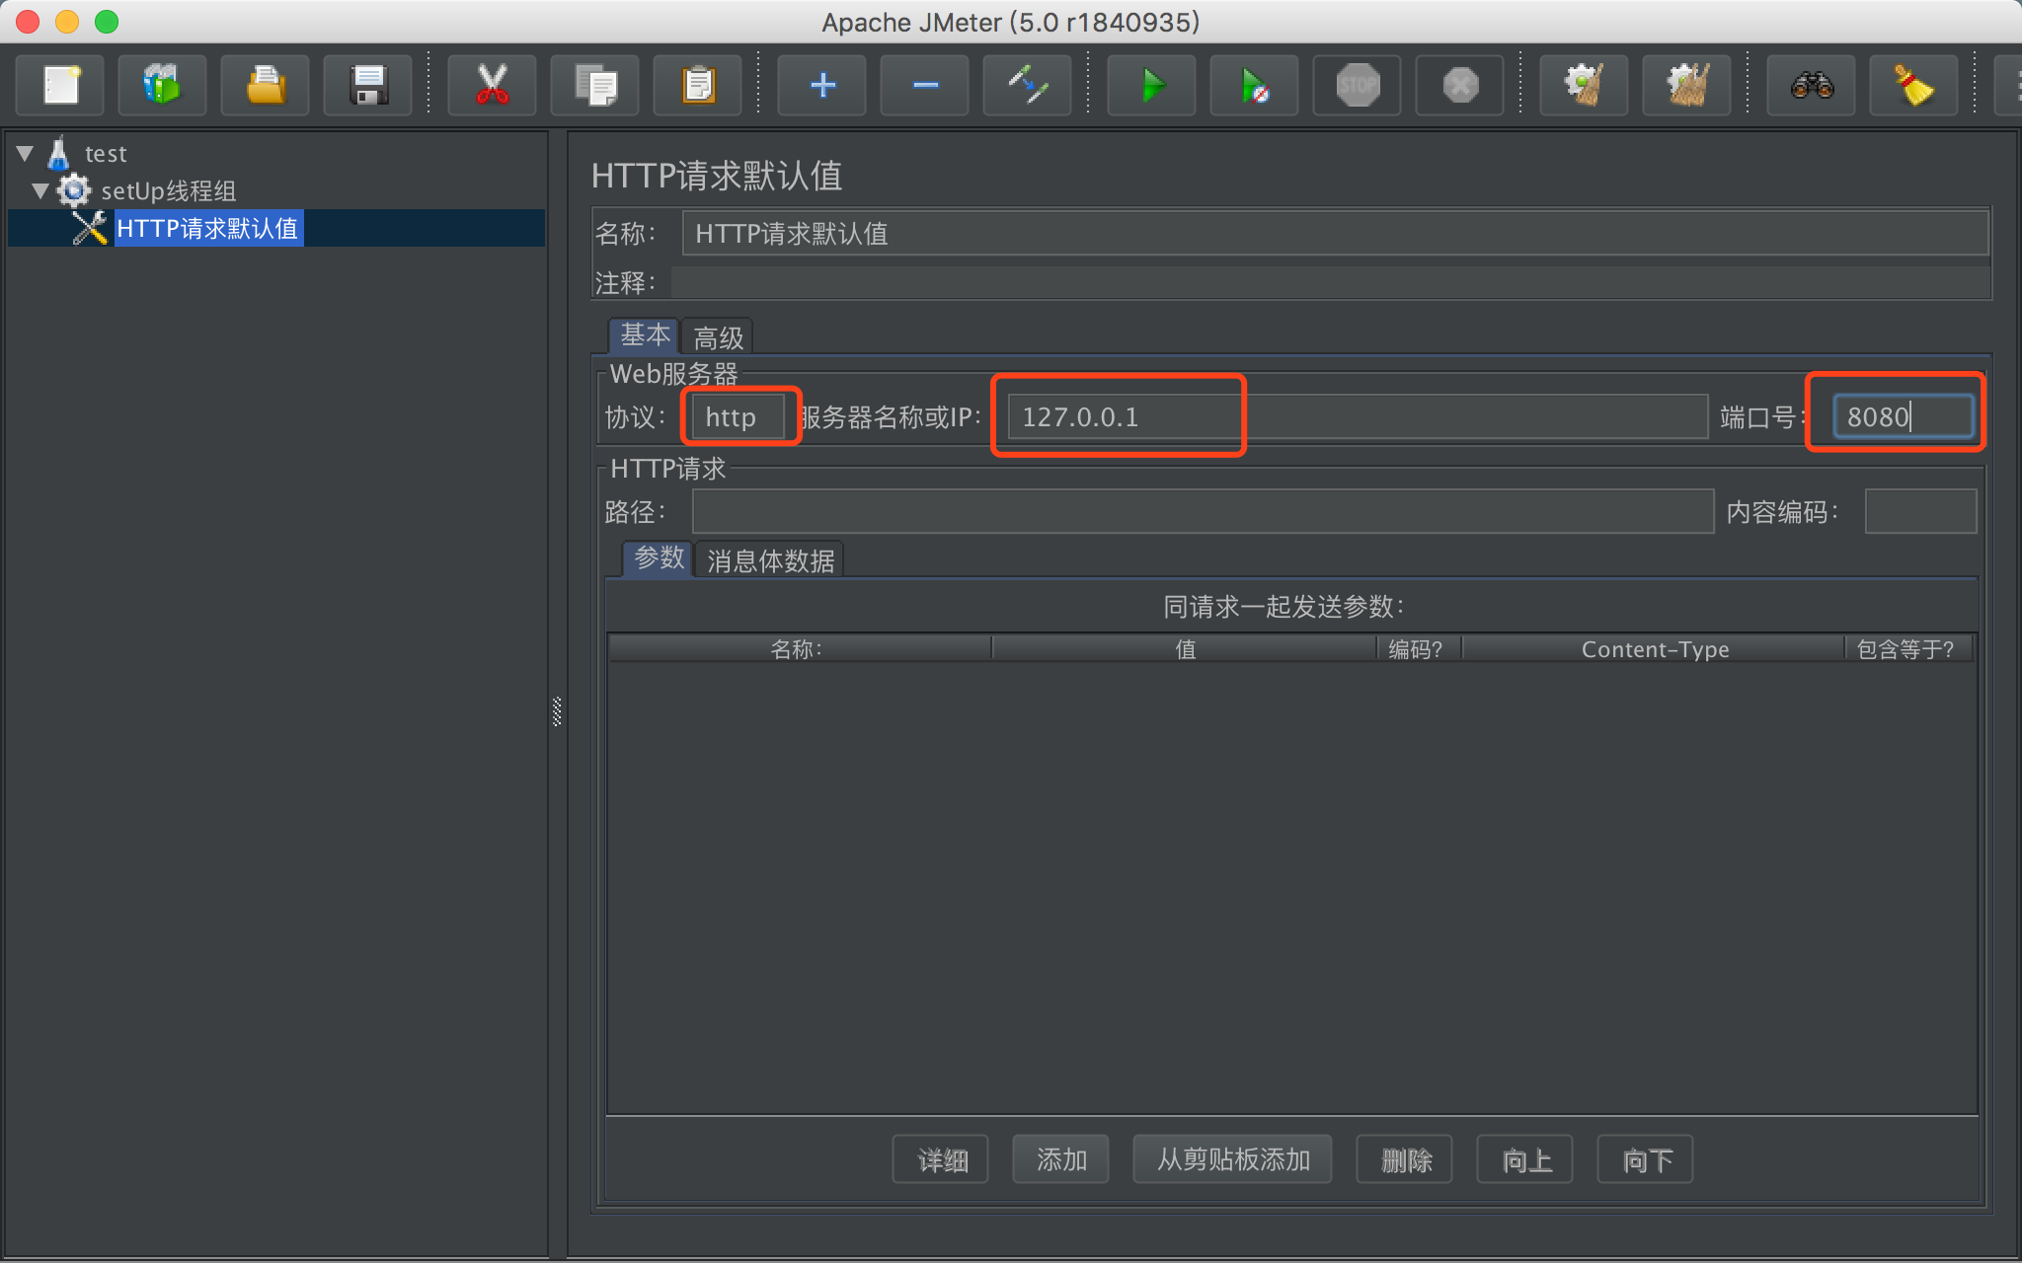Click the 值 column header

click(x=1185, y=648)
